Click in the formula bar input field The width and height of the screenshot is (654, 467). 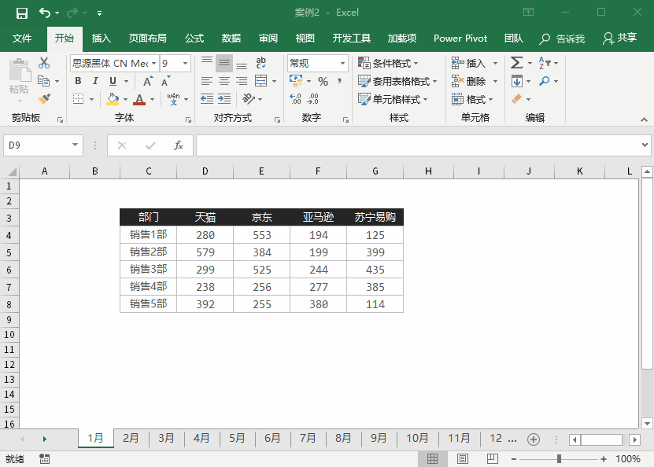[x=419, y=145]
